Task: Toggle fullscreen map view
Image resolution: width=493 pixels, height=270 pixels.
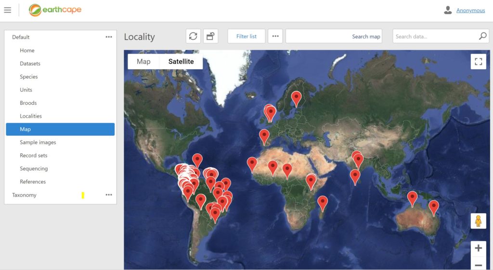Action: tap(478, 61)
